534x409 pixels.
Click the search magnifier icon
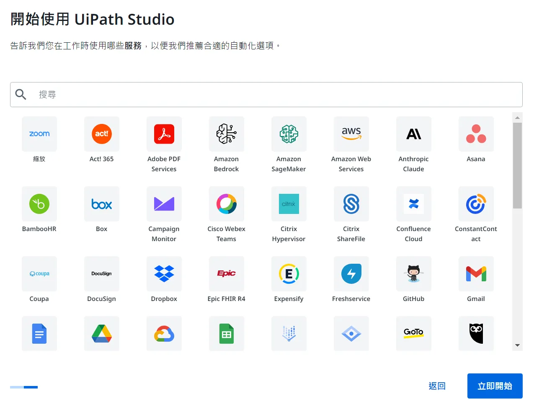point(21,95)
